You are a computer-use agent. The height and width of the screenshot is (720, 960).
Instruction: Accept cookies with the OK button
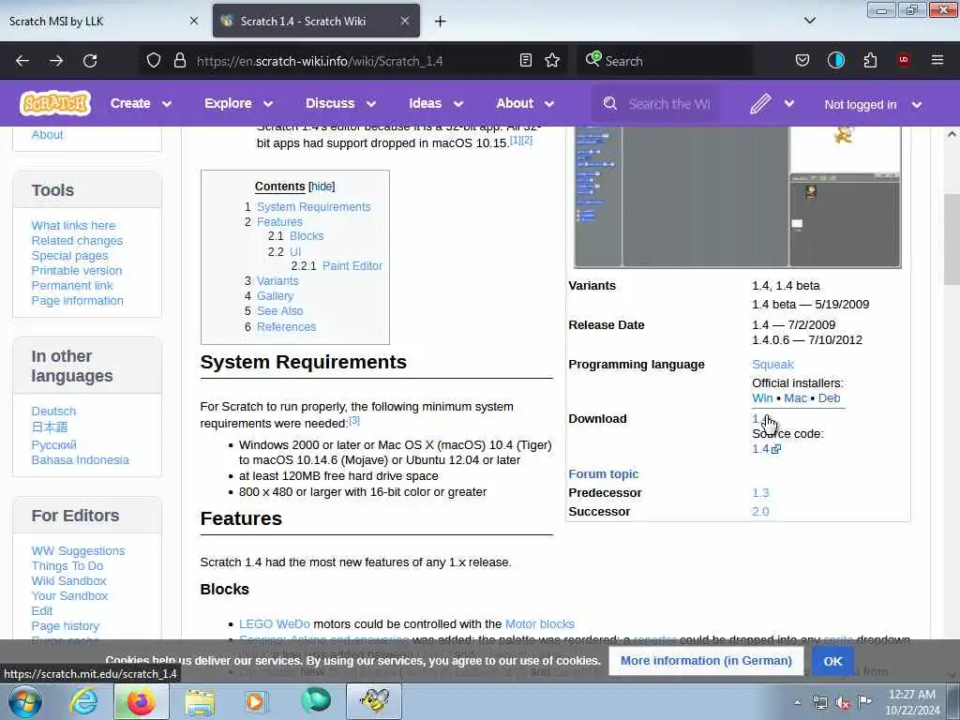pyautogui.click(x=832, y=661)
